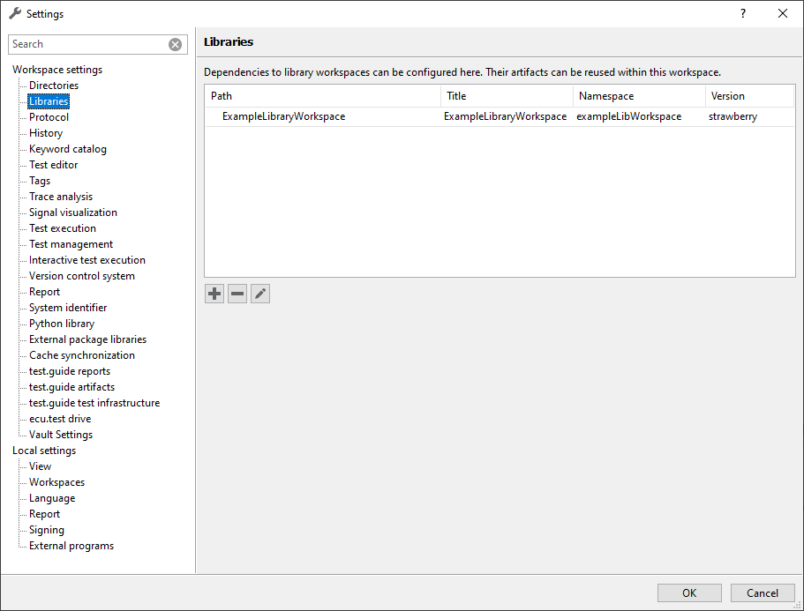Open Test management settings

point(71,244)
